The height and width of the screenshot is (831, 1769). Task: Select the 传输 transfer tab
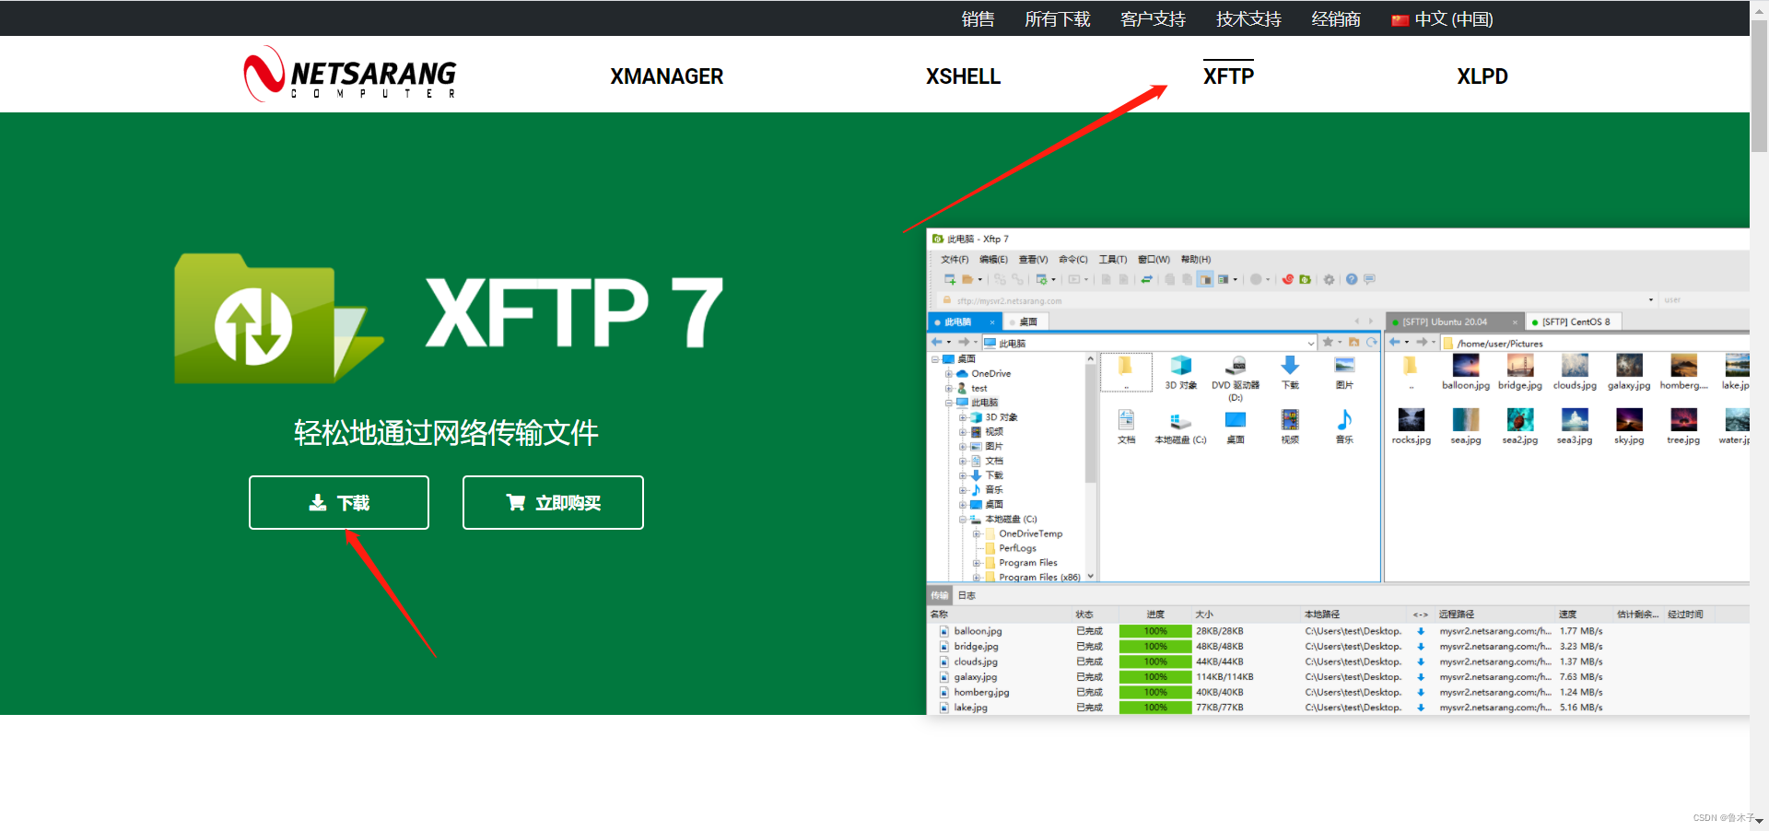click(939, 595)
